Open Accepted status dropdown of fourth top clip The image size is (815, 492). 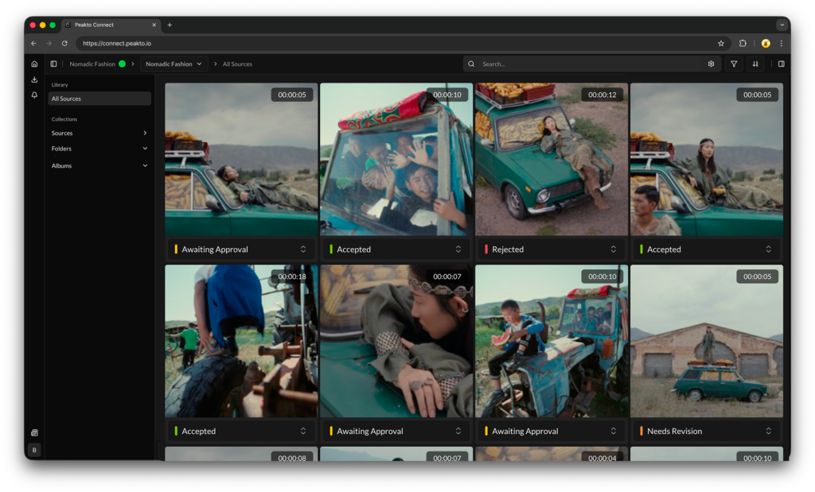[707, 249]
